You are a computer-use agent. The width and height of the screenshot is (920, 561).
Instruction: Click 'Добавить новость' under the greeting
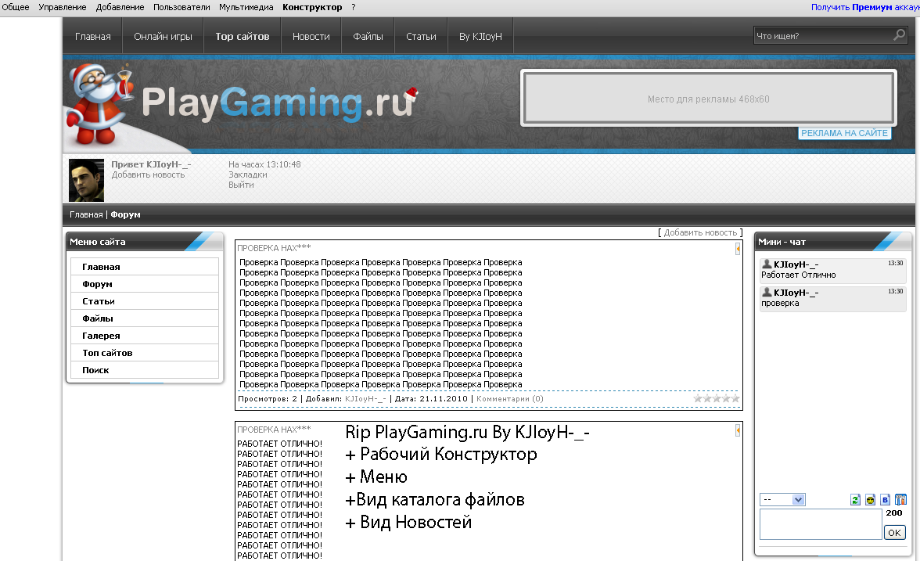pyautogui.click(x=148, y=175)
